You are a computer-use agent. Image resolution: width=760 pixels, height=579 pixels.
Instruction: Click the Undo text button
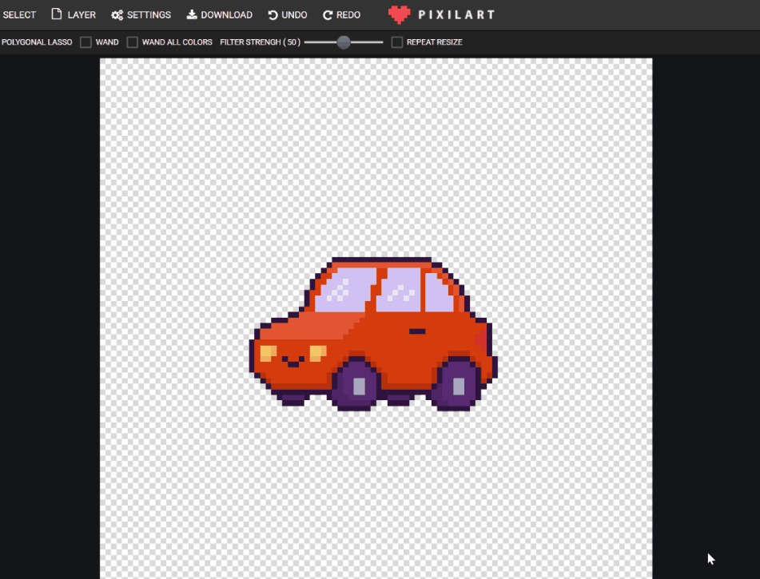click(294, 15)
